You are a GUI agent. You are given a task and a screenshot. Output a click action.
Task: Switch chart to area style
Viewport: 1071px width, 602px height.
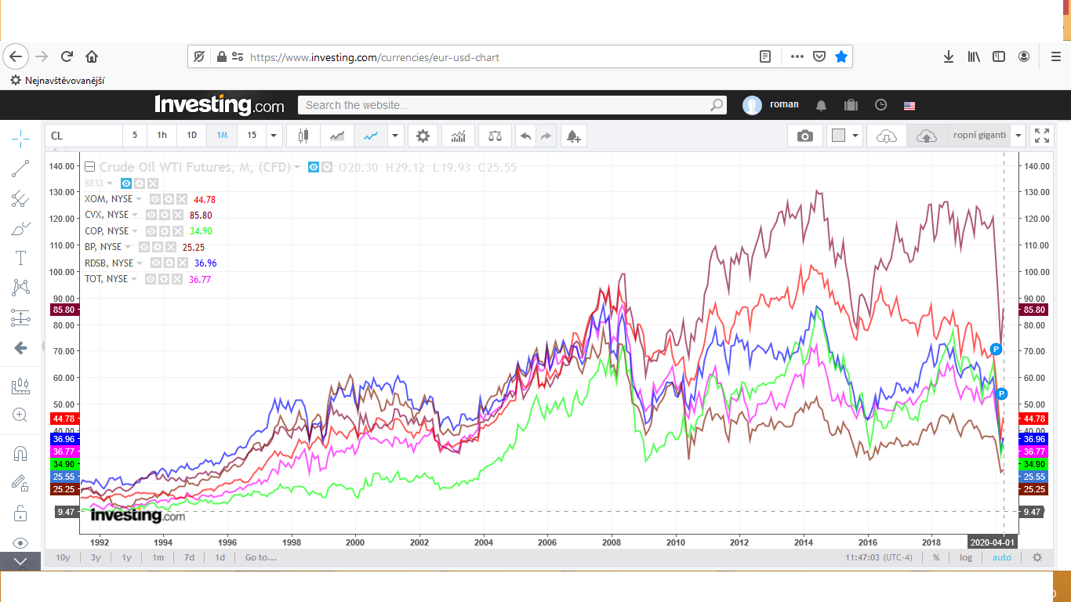(337, 136)
